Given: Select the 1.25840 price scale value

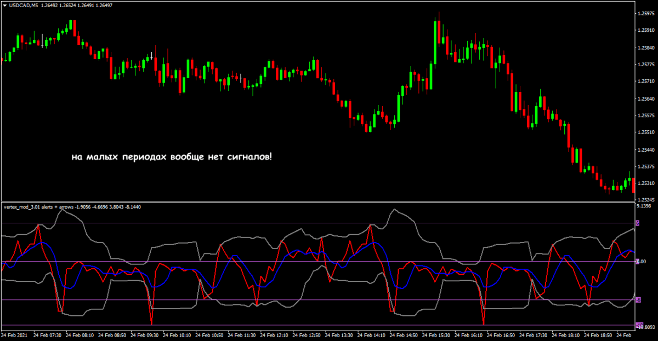Looking at the screenshot, I should click(x=645, y=48).
